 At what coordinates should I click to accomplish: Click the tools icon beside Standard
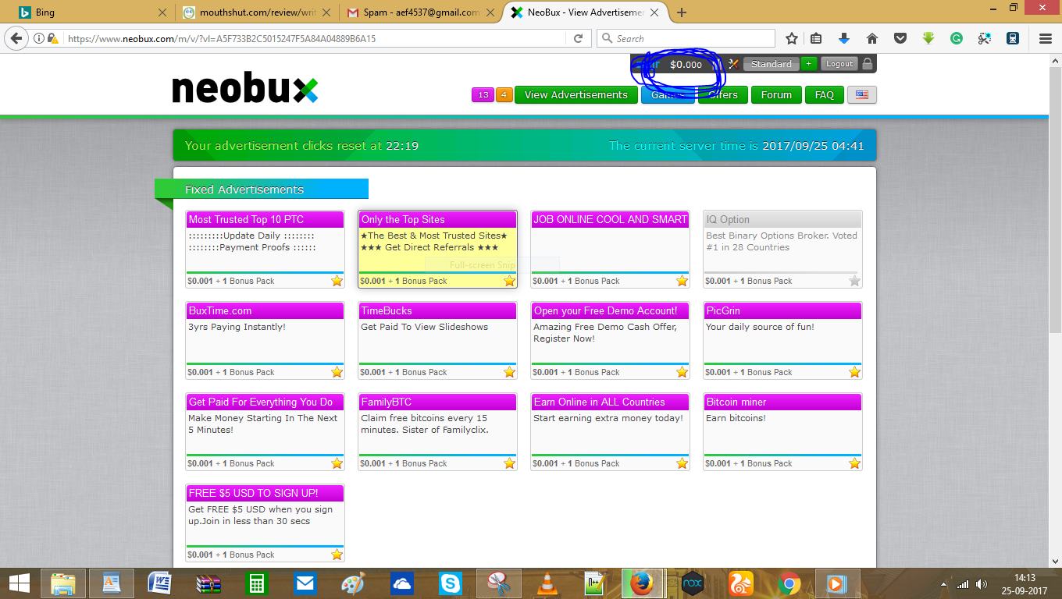coord(733,64)
